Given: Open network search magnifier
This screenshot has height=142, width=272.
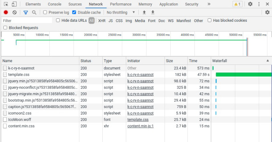Looking at the screenshot, I should pos(34,12).
